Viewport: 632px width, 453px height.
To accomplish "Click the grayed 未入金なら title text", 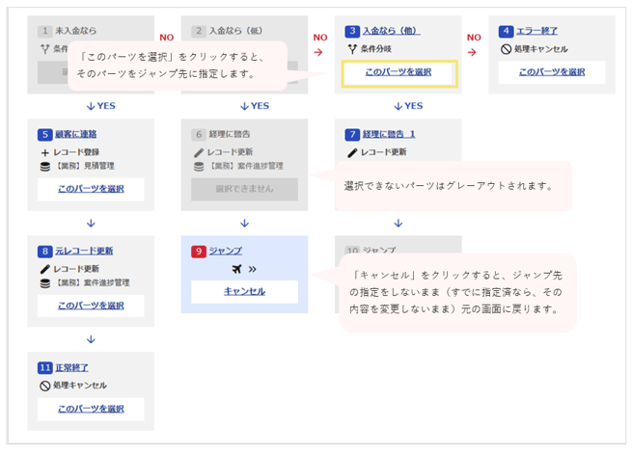I will coord(76,31).
